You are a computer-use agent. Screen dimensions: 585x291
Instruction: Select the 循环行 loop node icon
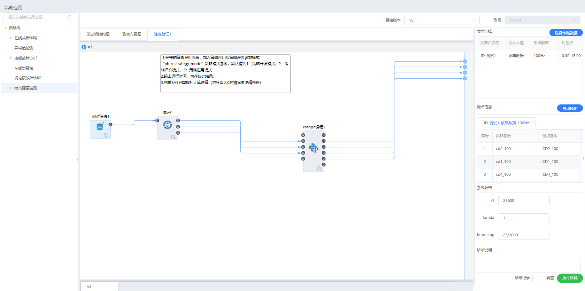(x=168, y=125)
